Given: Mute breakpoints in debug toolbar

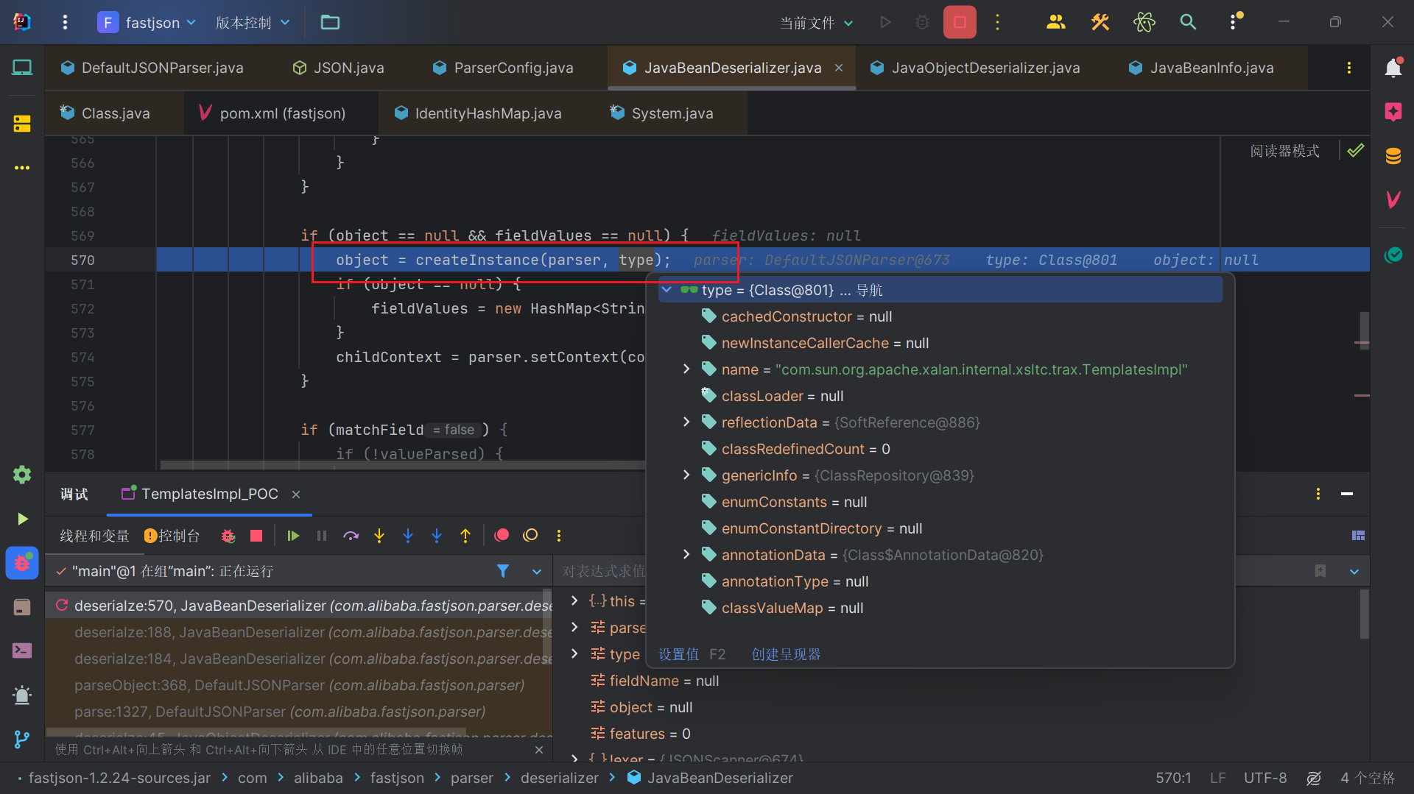Looking at the screenshot, I should [530, 536].
